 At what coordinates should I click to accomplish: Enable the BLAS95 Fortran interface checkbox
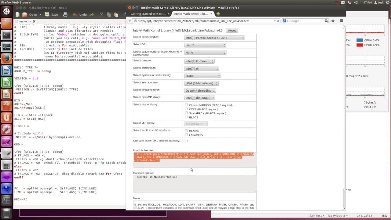point(186,131)
